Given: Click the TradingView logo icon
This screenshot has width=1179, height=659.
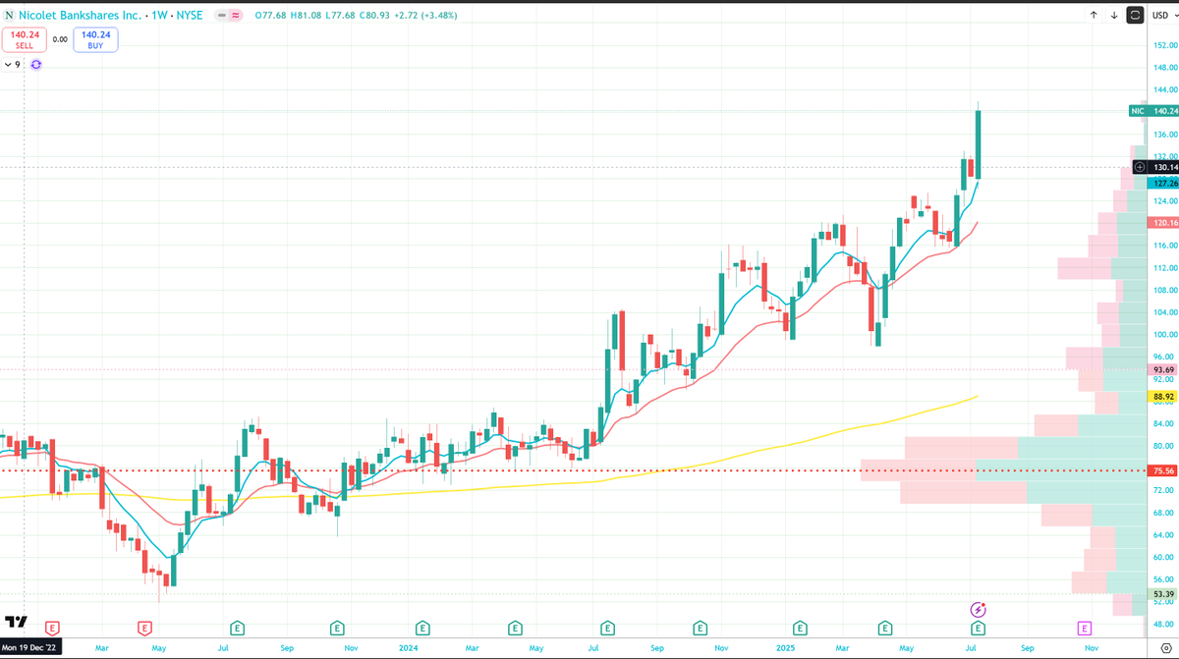Looking at the screenshot, I should 15,622.
